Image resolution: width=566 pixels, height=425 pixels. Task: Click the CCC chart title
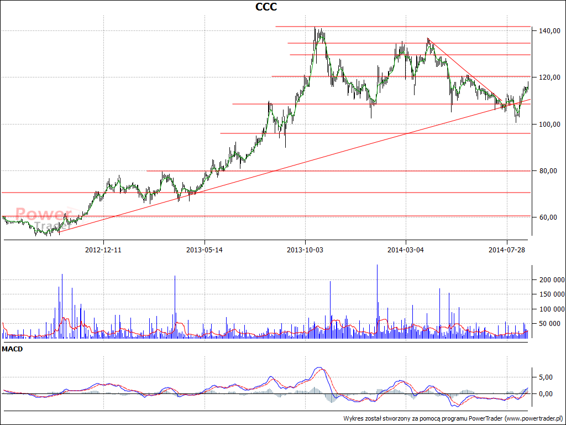(266, 7)
